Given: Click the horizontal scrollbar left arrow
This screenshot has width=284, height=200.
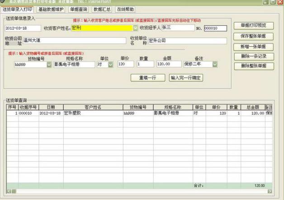Looking at the screenshot, I should [x=8, y=191].
